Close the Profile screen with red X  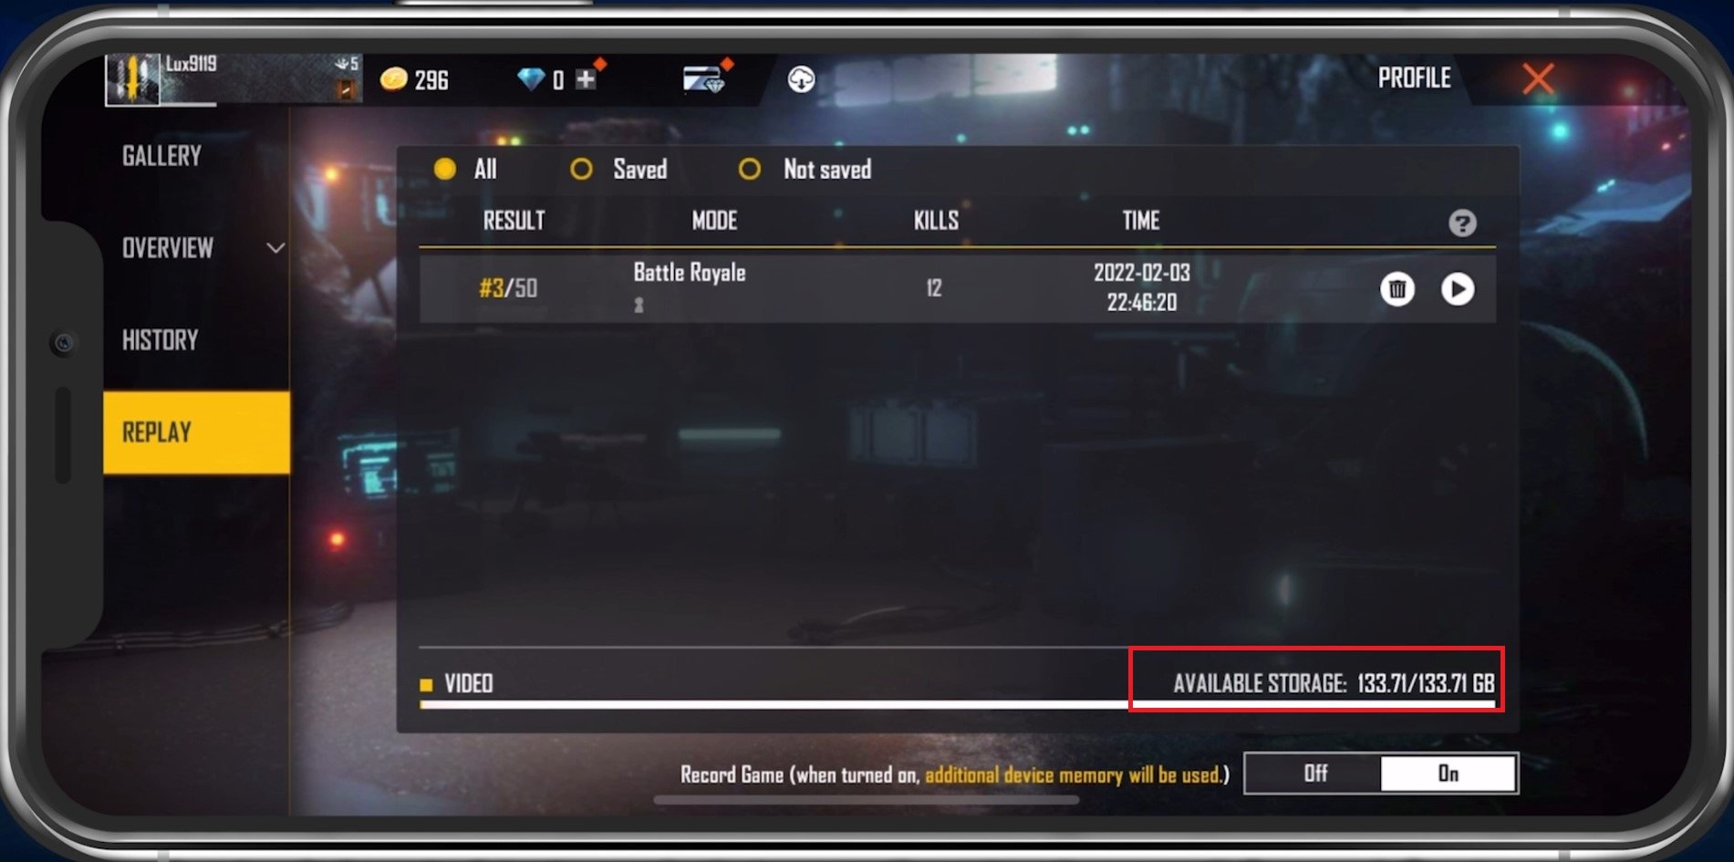(1538, 79)
